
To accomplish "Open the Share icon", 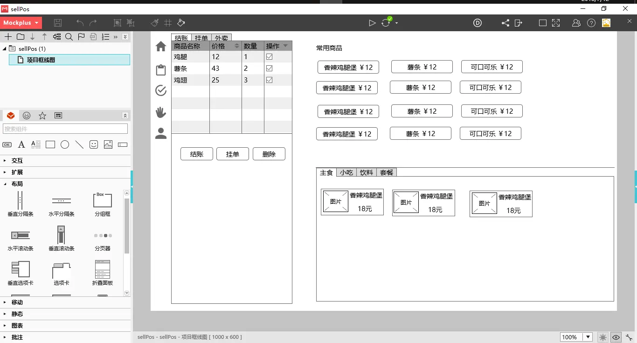I will (505, 23).
